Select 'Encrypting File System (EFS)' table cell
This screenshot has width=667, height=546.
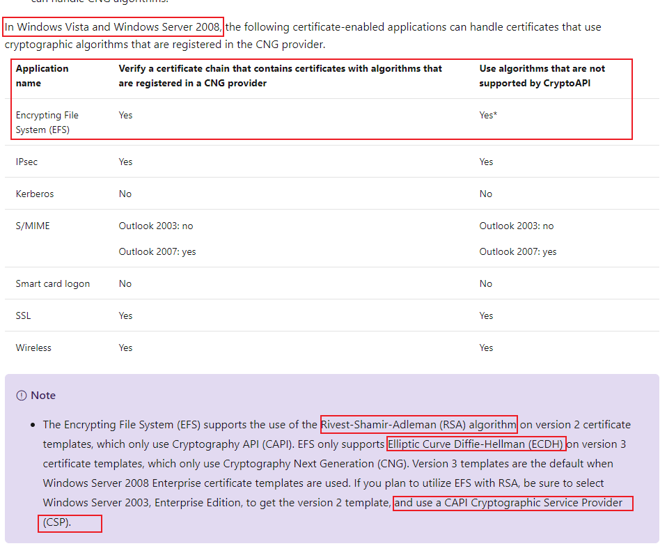coord(47,123)
